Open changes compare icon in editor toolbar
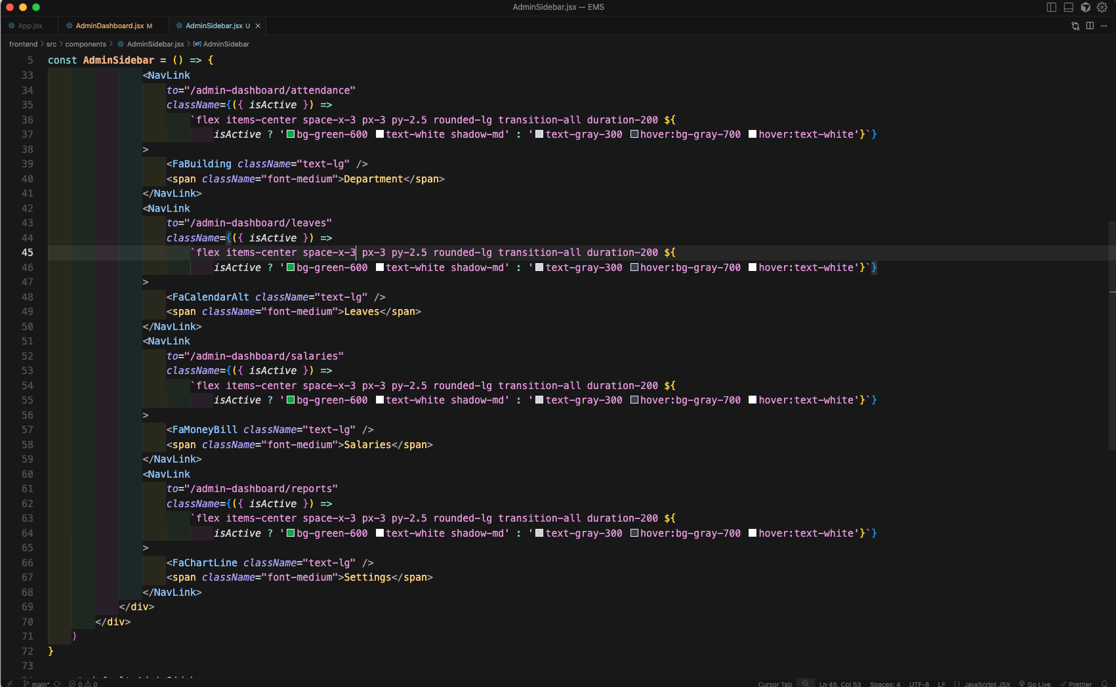This screenshot has width=1116, height=687. 1075,26
